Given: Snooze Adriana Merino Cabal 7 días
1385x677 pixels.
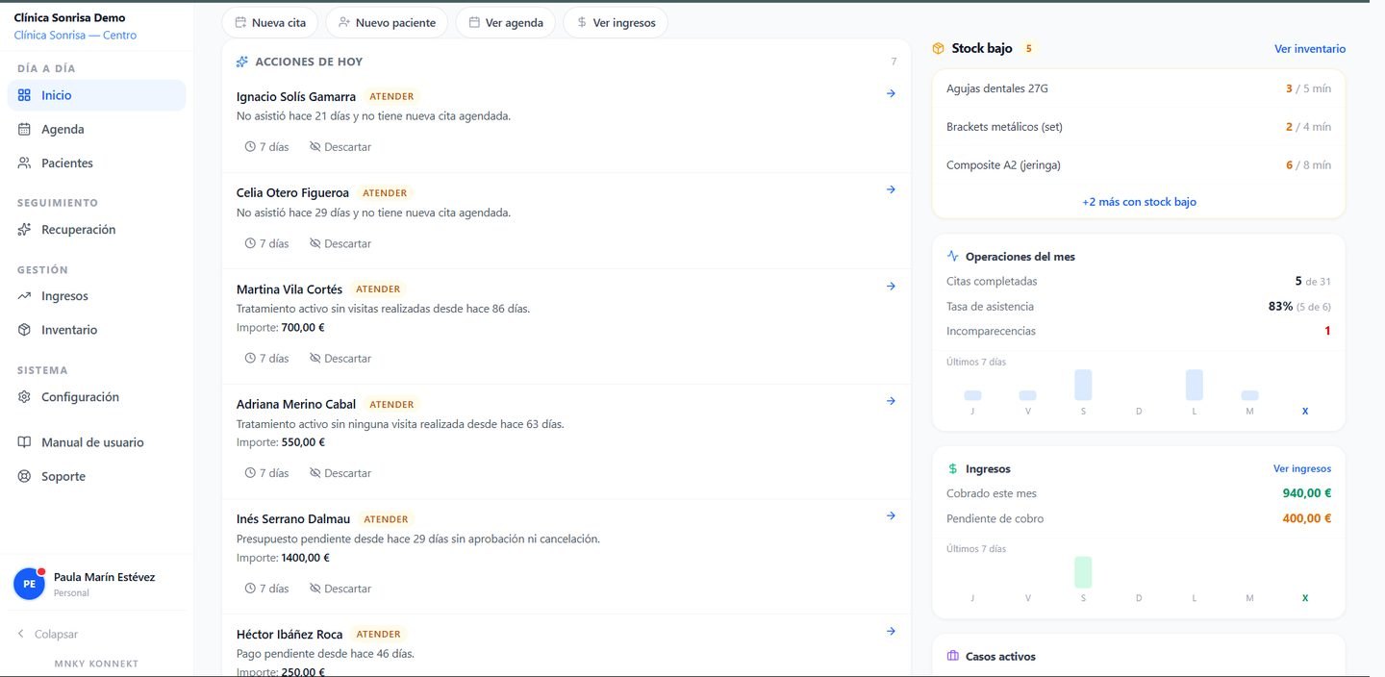Looking at the screenshot, I should point(266,473).
